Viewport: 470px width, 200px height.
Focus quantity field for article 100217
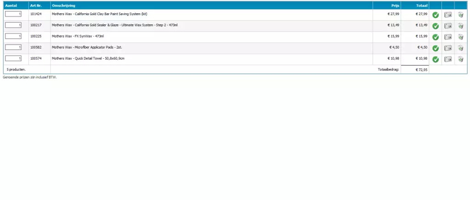(x=13, y=25)
